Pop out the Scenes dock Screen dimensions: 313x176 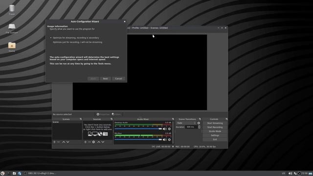point(81,119)
